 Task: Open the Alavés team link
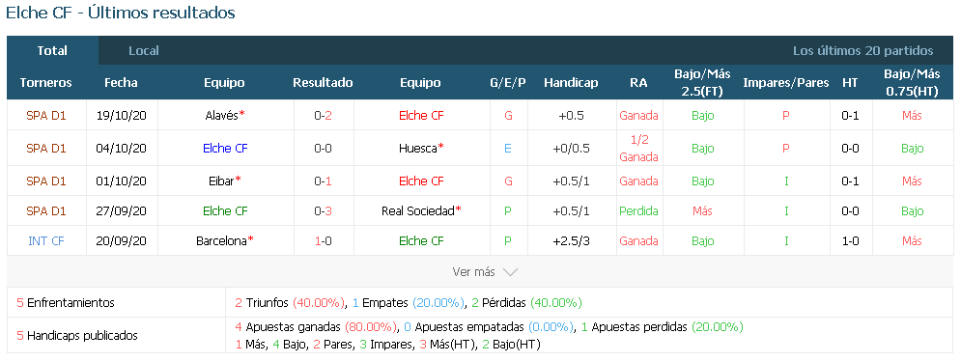tap(224, 115)
